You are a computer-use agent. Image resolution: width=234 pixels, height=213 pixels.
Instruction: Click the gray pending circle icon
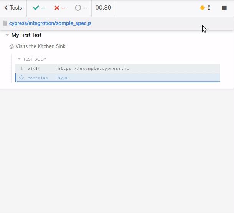tap(78, 8)
